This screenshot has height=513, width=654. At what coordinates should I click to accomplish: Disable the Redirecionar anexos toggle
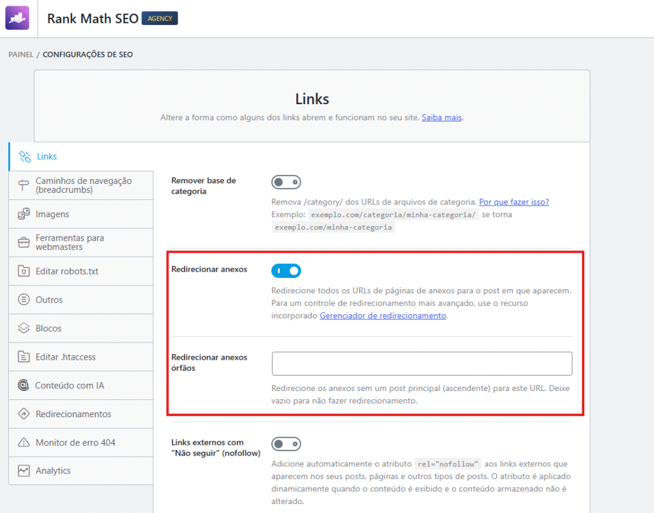(285, 271)
